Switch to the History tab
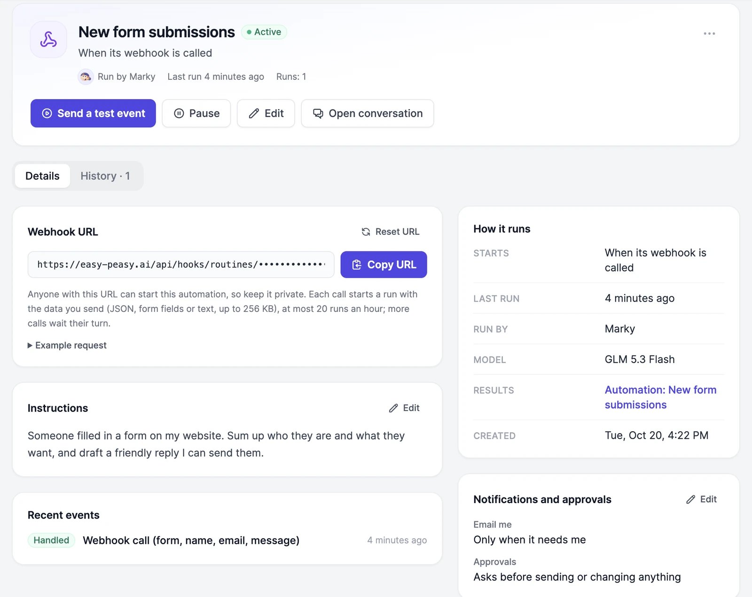Screen dimensions: 752x597 pyautogui.click(x=105, y=176)
